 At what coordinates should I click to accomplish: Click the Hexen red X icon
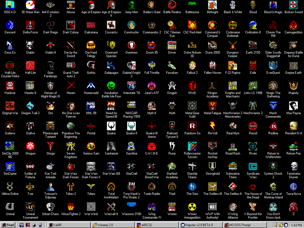71,85
